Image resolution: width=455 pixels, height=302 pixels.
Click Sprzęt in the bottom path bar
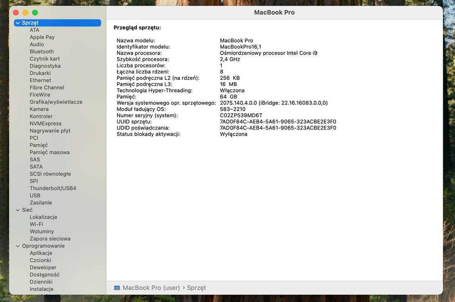pyautogui.click(x=196, y=288)
